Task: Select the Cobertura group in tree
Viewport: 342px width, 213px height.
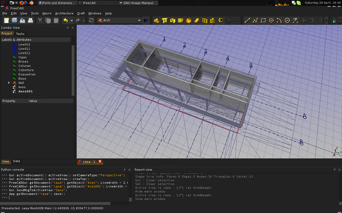Action: [x=26, y=70]
